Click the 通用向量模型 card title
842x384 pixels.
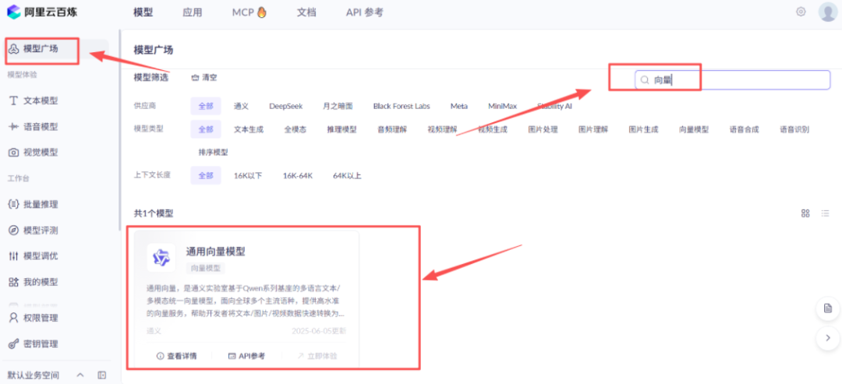tap(216, 252)
